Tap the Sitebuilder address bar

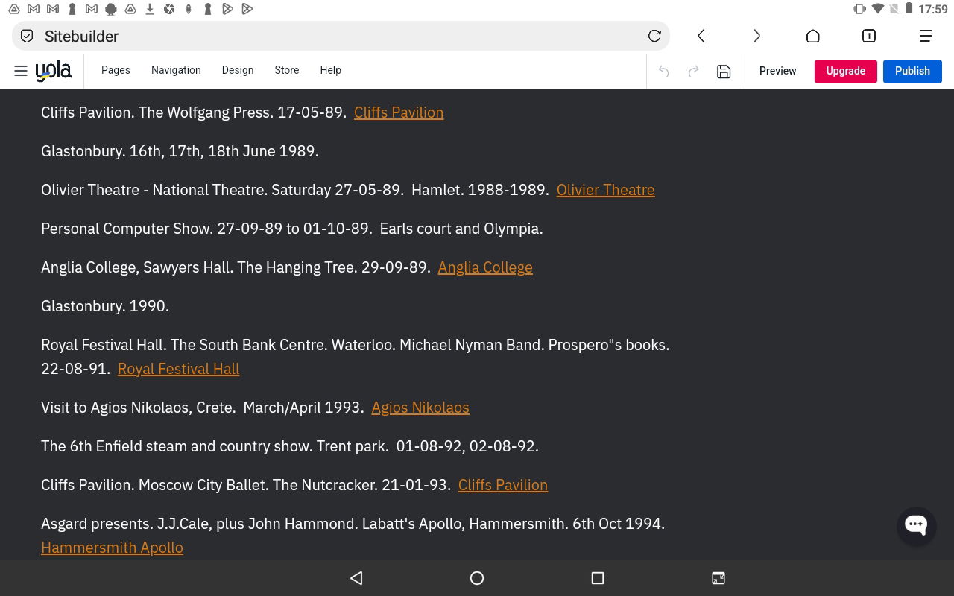[x=341, y=36]
